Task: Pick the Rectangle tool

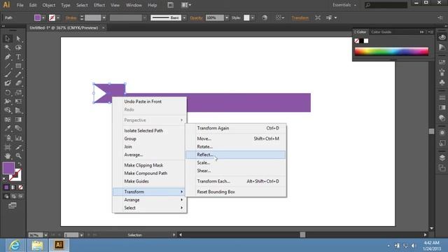Action: 18,66
